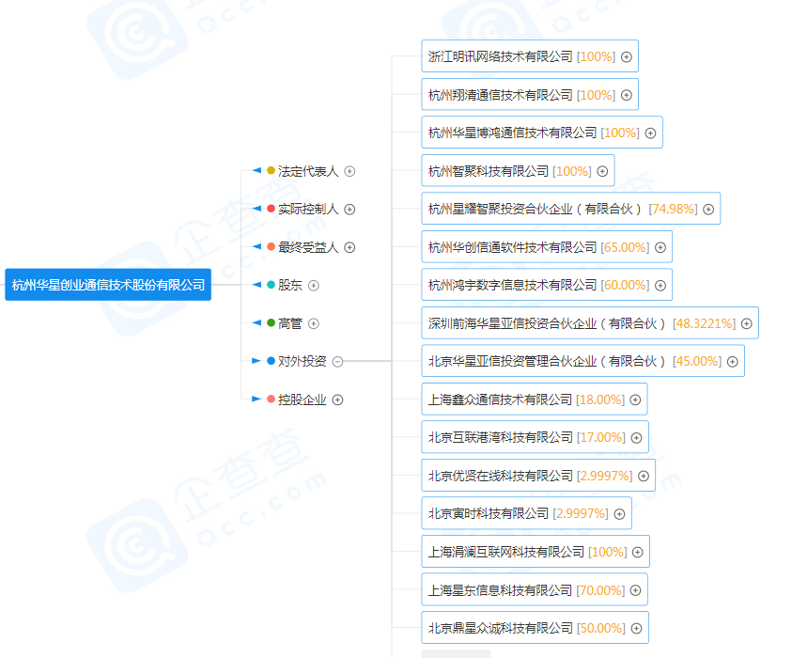
Task: Click the green dot icon beside 高管
Action: (269, 323)
